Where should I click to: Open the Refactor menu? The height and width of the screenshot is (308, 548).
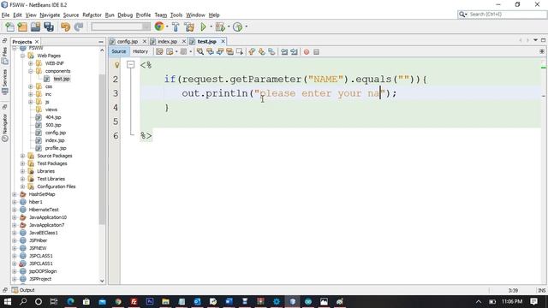tap(92, 15)
